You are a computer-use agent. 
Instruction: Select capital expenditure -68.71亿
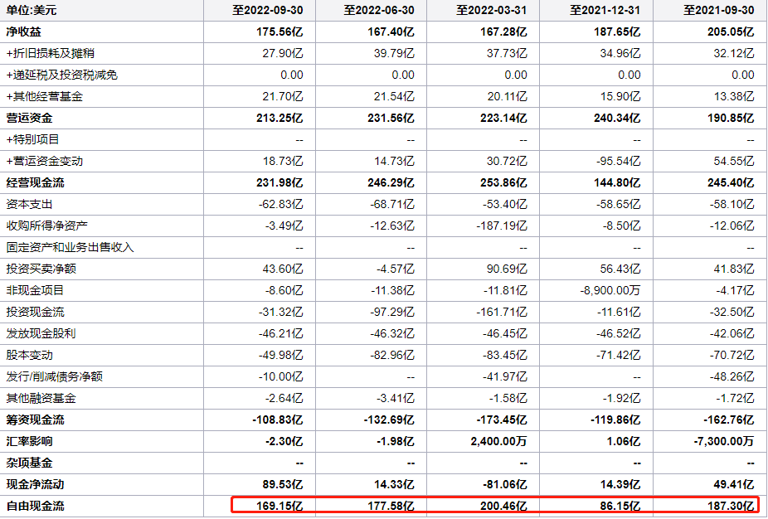pos(392,204)
